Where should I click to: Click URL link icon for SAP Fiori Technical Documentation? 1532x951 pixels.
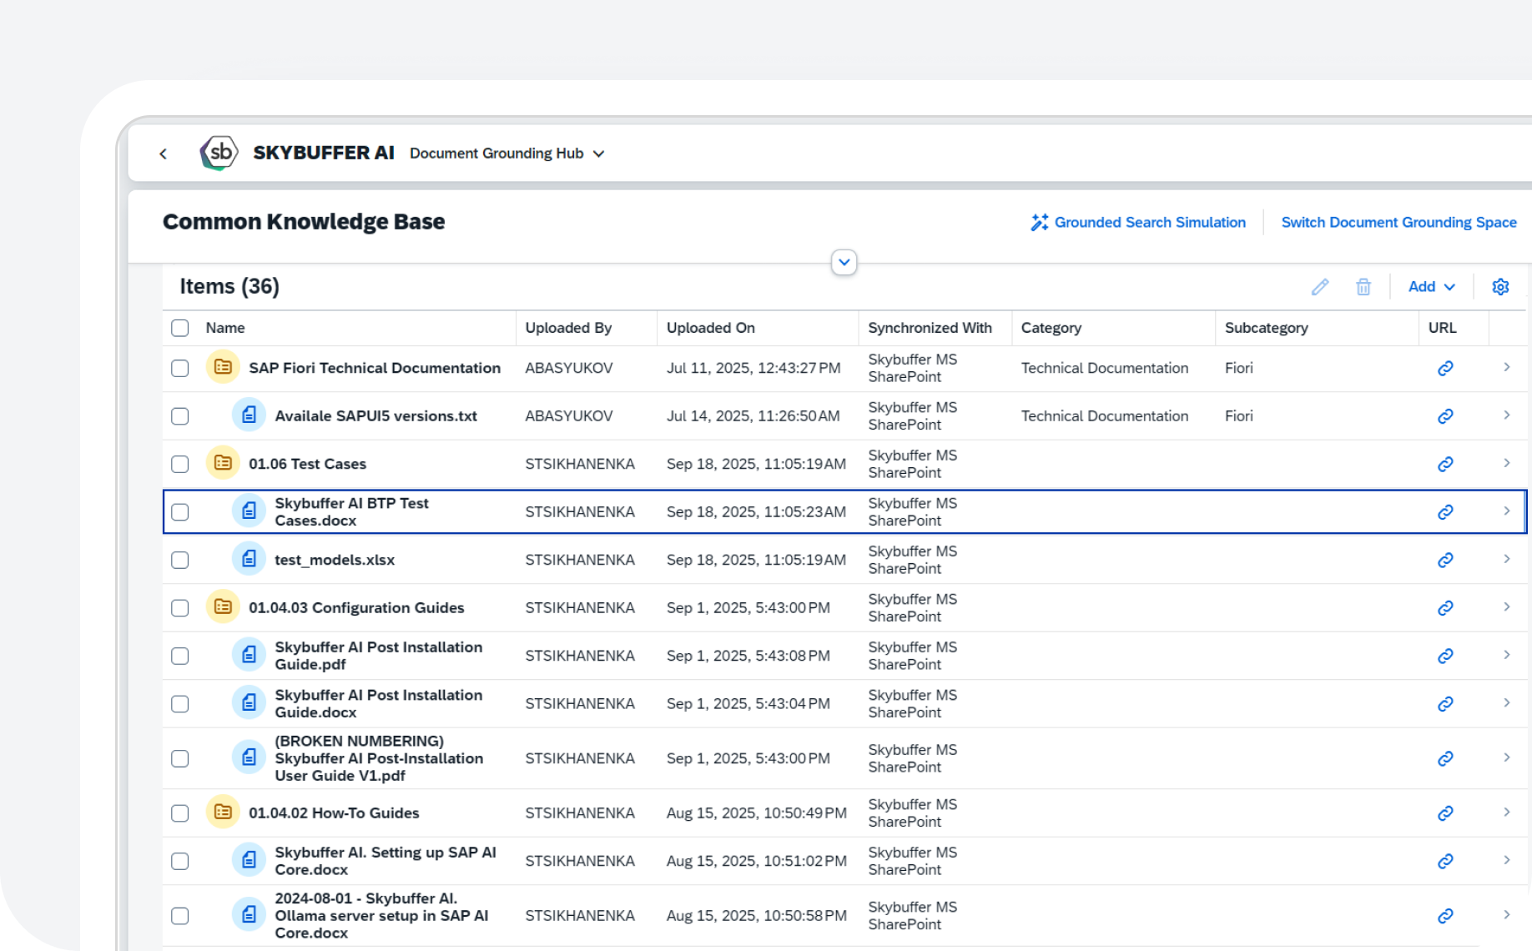pyautogui.click(x=1445, y=368)
